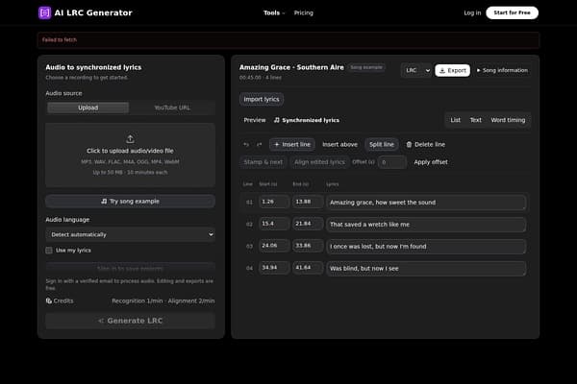Click the 24.06 start time field
577x384 pixels.
pyautogui.click(x=274, y=246)
